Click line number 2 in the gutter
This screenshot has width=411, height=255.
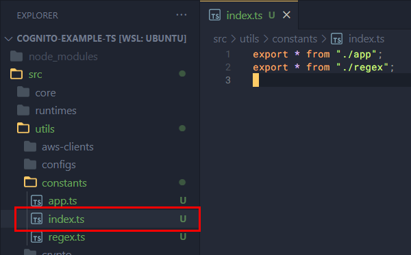pyautogui.click(x=228, y=67)
